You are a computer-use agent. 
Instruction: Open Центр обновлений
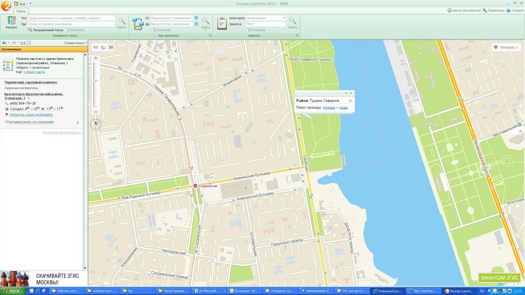tap(464, 10)
